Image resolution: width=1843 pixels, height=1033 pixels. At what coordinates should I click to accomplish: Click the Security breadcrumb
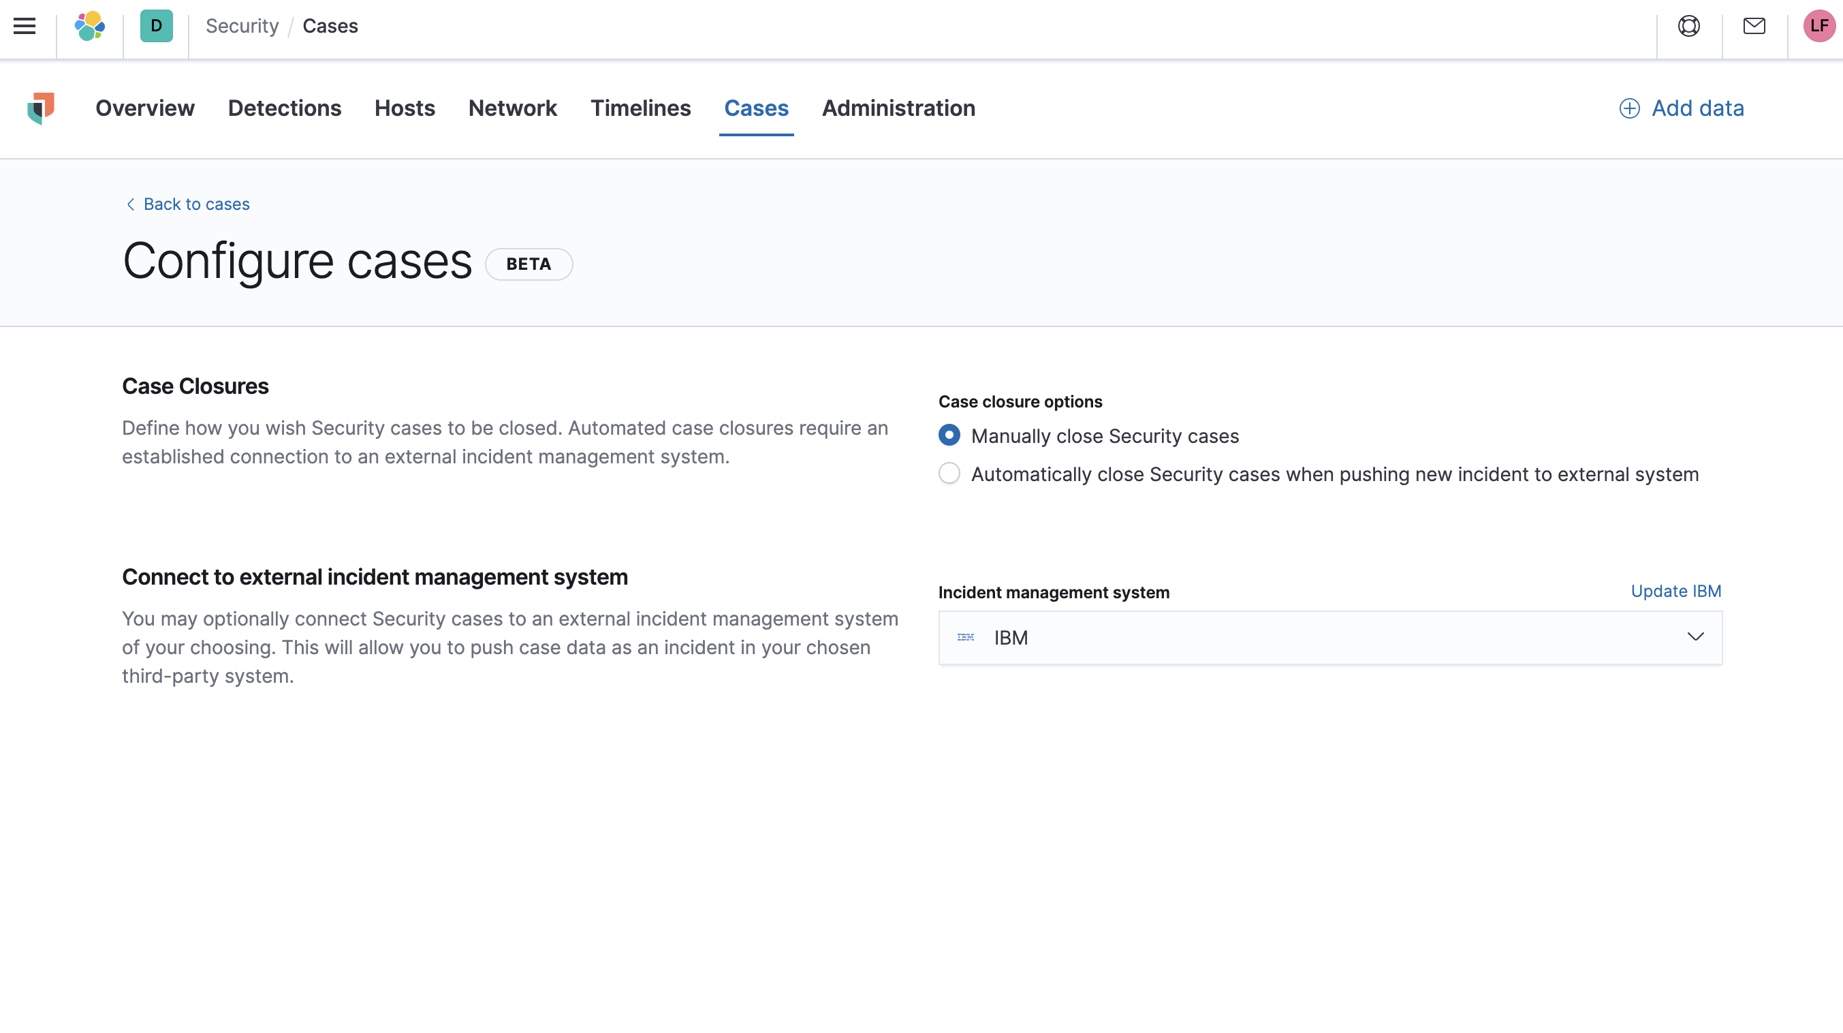242,26
